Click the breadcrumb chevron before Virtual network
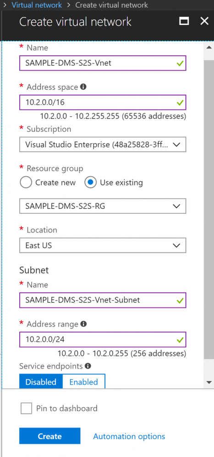Image resolution: width=214 pixels, height=457 pixels. pyautogui.click(x=5, y=5)
